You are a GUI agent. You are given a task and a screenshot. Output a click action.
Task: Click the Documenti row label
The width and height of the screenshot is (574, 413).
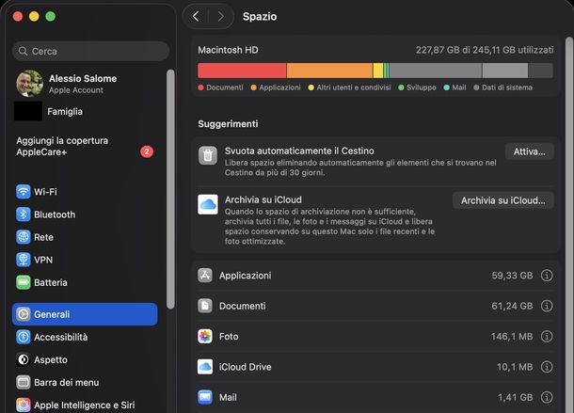point(243,306)
